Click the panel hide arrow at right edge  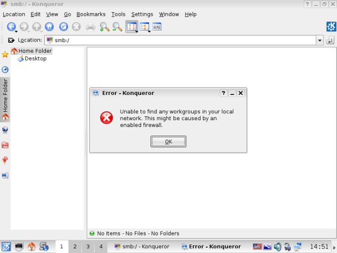click(334, 248)
